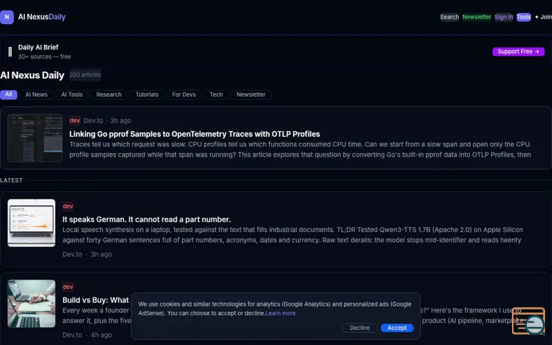Open the 'Build vs Buy' article title
552x345 pixels.
(96, 300)
